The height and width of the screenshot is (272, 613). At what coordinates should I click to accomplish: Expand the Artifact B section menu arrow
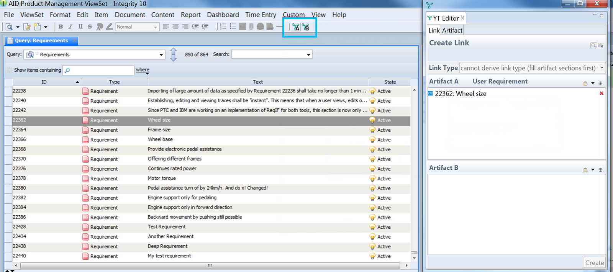[x=593, y=170]
